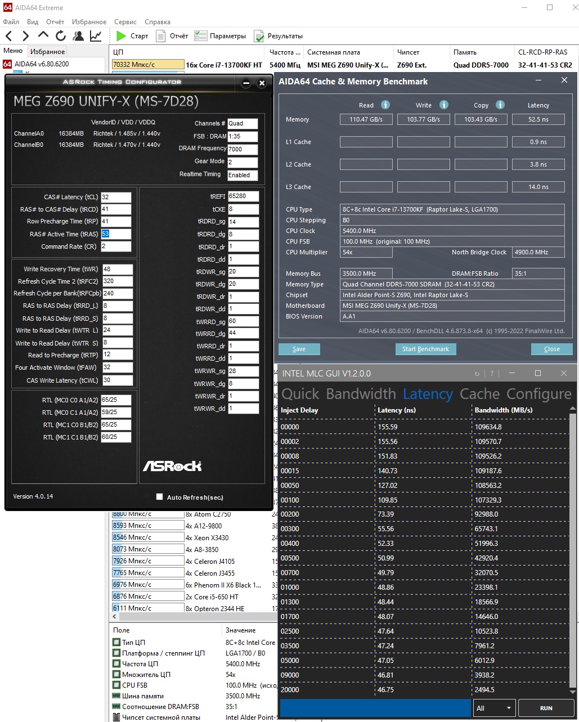
Task: Click inject delay 00500 row in MLC
Action: point(425,558)
